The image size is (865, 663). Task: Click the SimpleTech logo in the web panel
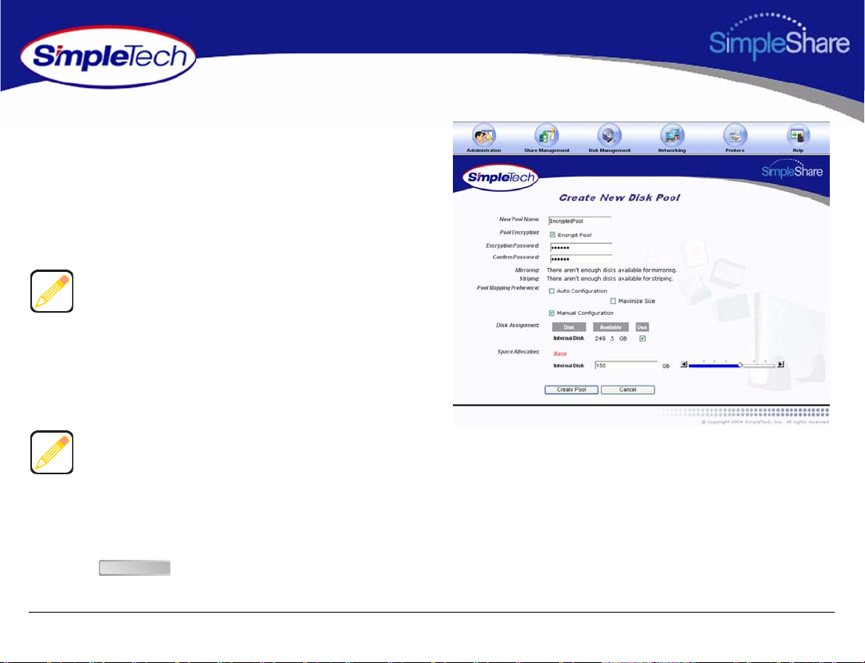click(500, 178)
